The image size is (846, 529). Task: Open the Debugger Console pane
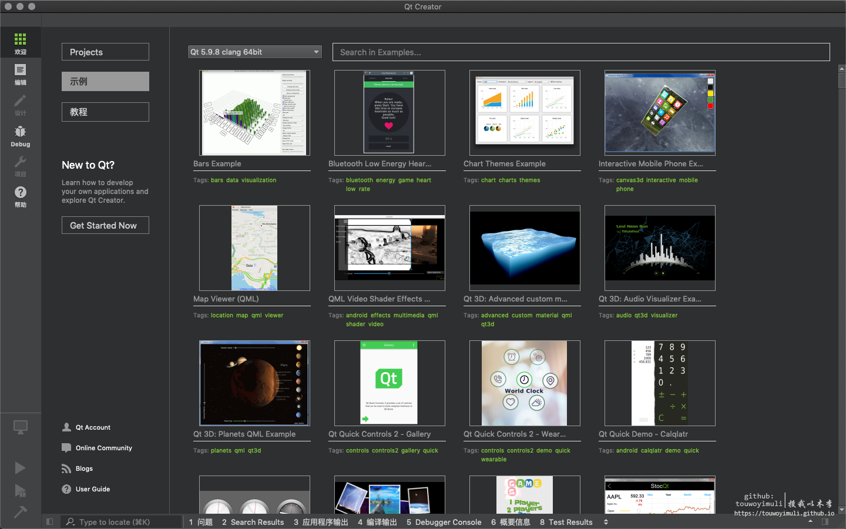(x=444, y=522)
